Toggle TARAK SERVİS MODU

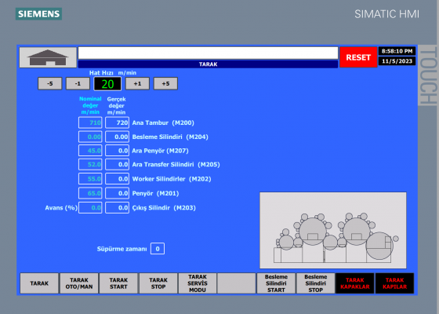[198, 283]
